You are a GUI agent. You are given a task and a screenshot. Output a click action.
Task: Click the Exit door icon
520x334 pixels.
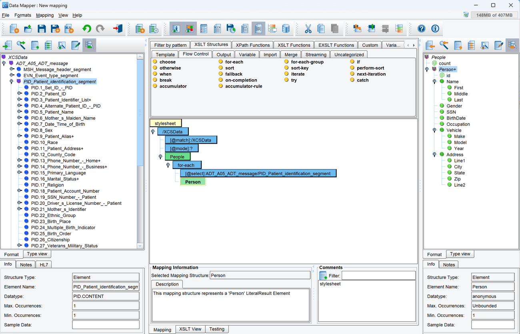tap(118, 28)
